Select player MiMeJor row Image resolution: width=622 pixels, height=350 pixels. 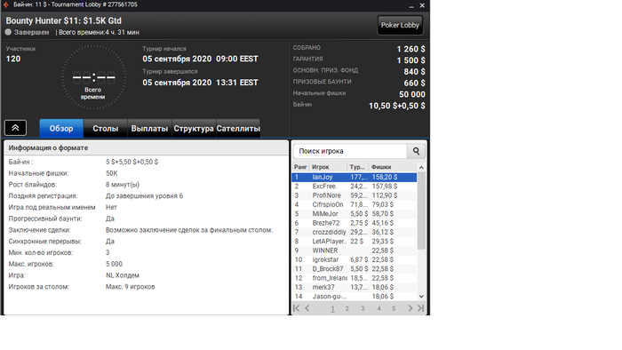(x=355, y=214)
